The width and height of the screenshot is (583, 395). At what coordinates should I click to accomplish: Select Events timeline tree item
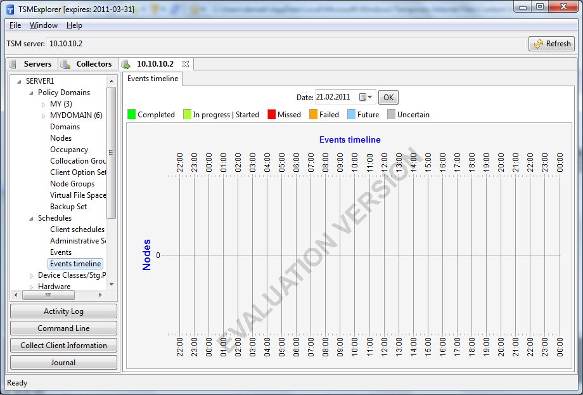coord(75,264)
